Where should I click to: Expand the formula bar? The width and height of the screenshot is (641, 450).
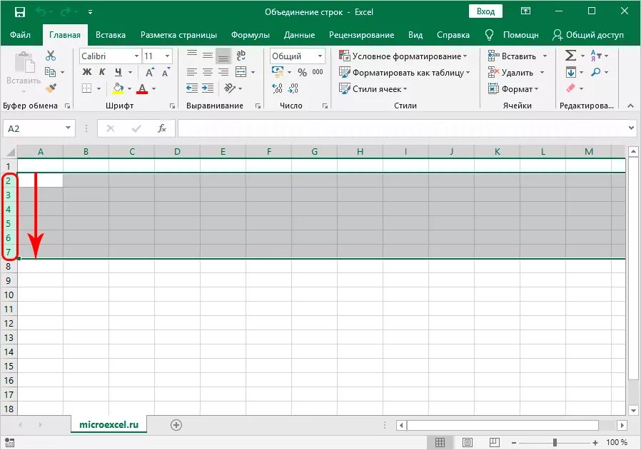pos(631,128)
